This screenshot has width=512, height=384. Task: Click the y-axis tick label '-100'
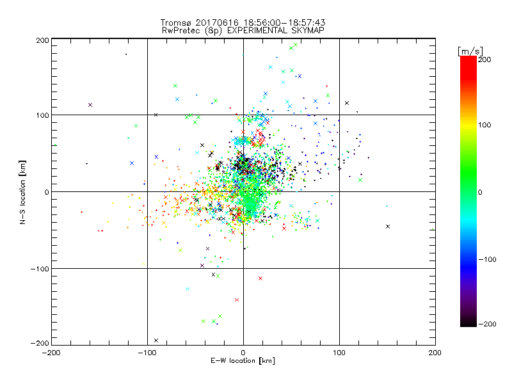[x=40, y=269]
